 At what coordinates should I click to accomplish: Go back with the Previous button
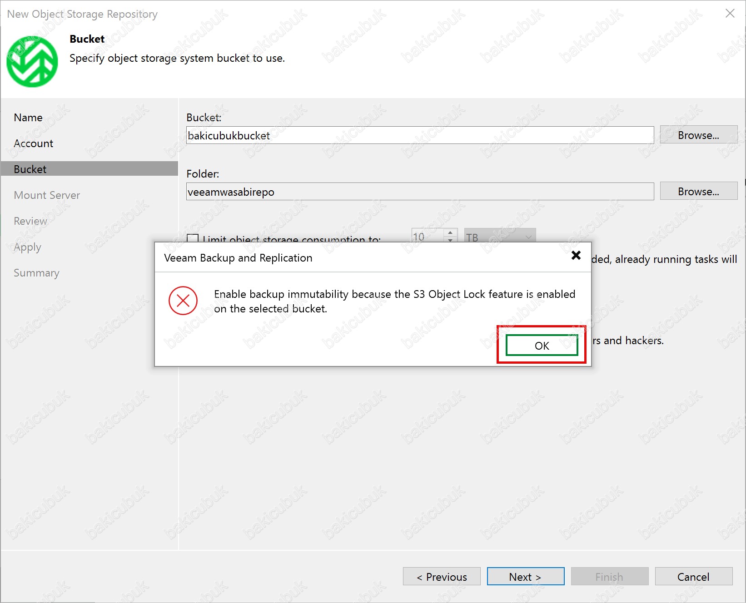click(x=442, y=577)
